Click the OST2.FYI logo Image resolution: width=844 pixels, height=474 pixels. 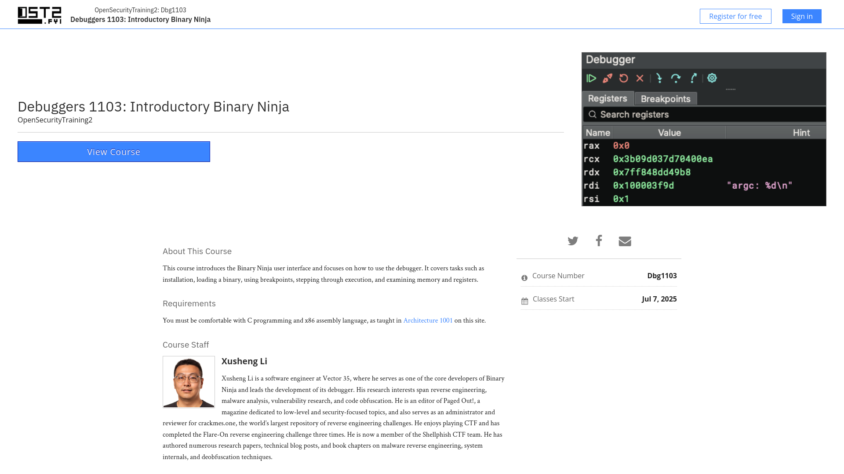[40, 15]
